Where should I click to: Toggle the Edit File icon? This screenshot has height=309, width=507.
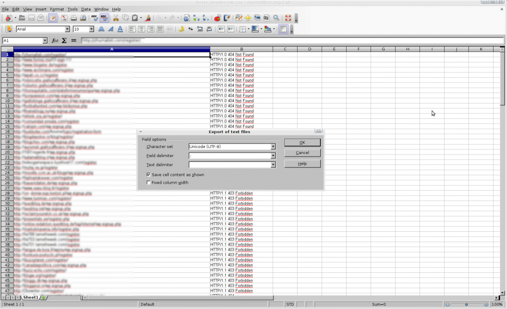pyautogui.click(x=52, y=18)
